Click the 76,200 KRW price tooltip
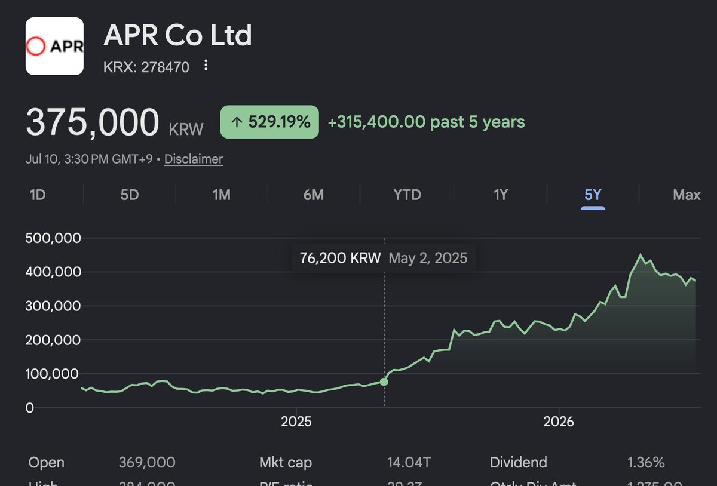 pyautogui.click(x=384, y=258)
